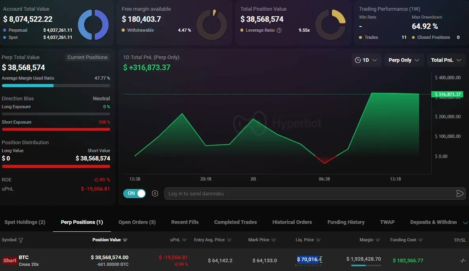Screen dimensions: 469x271
Task: Open the Funding History tab
Action: tap(346, 222)
